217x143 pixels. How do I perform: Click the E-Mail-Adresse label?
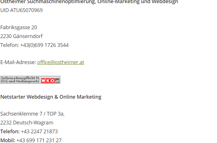[18, 62]
